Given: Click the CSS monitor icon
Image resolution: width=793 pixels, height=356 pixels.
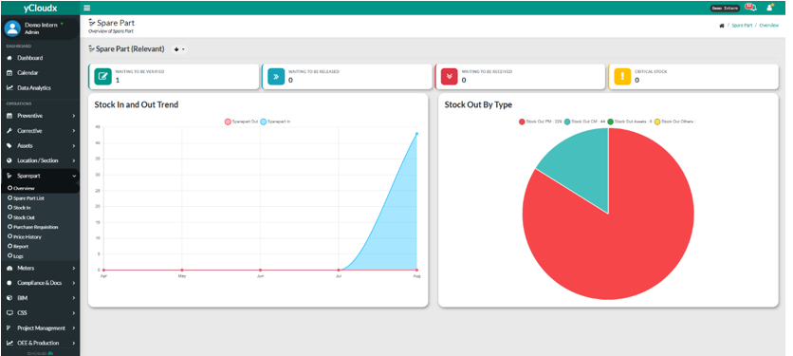Looking at the screenshot, I should point(9,313).
